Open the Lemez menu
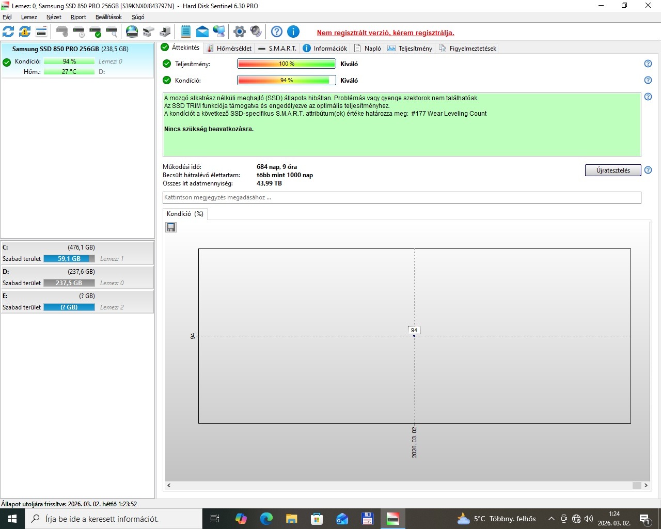661x529 pixels. (x=29, y=17)
